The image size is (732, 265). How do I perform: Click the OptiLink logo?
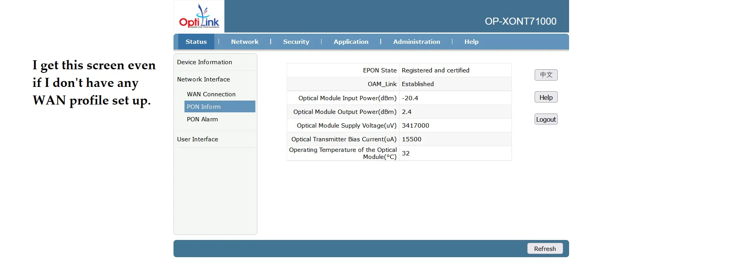coord(199,16)
